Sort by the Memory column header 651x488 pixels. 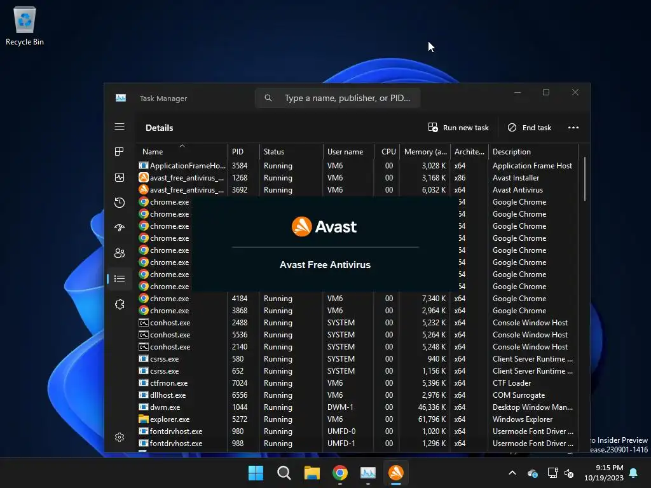pos(425,151)
